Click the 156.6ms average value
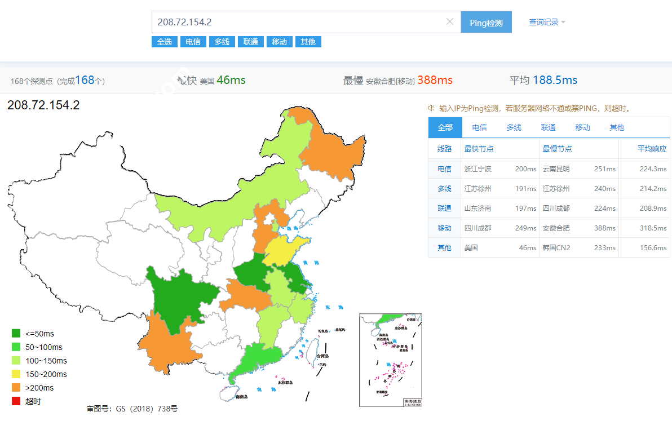This screenshot has height=421, width=672. 653,247
